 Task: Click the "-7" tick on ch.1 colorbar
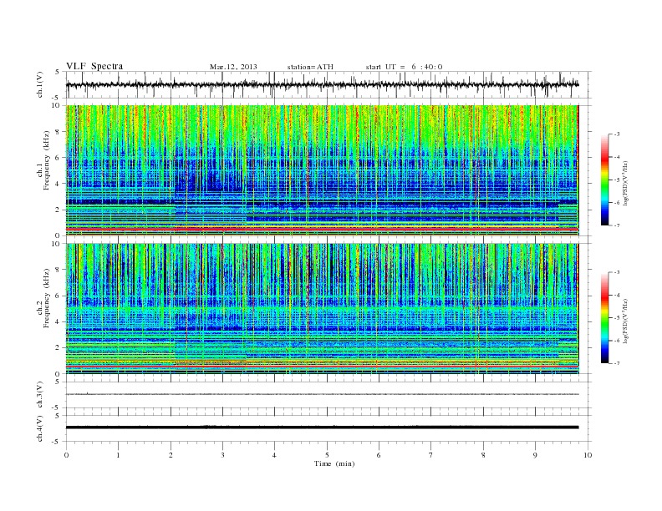[x=616, y=225]
